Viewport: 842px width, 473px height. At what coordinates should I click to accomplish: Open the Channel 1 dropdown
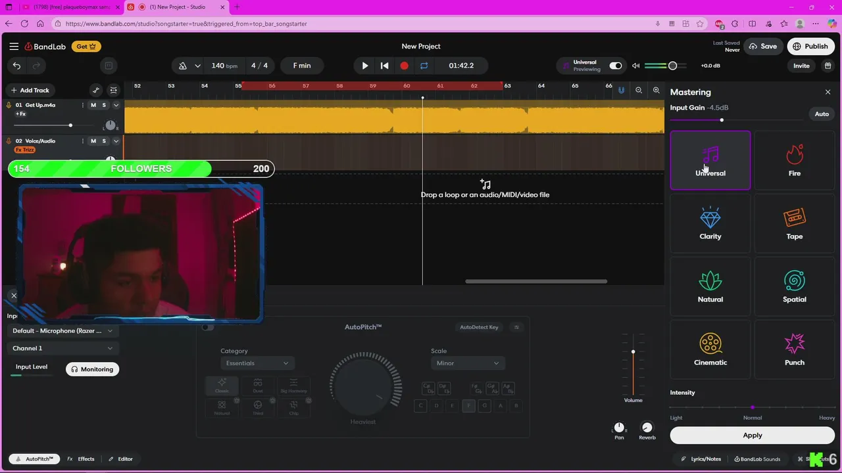point(62,348)
